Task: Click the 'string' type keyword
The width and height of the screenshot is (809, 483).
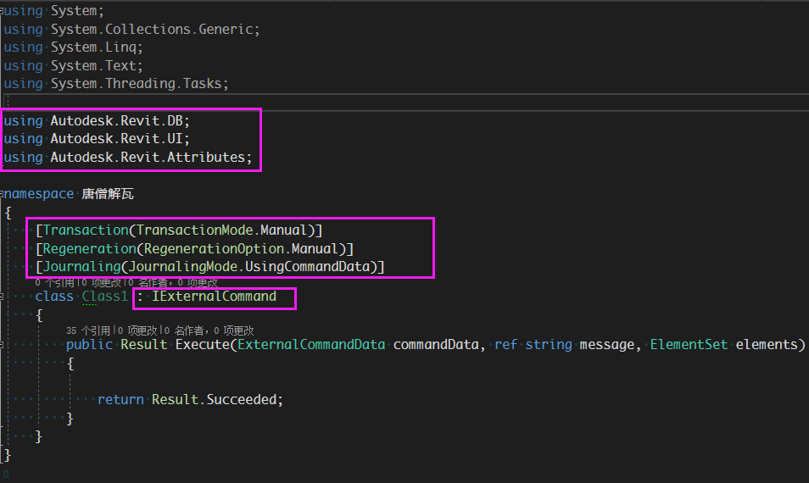Action: pos(549,344)
